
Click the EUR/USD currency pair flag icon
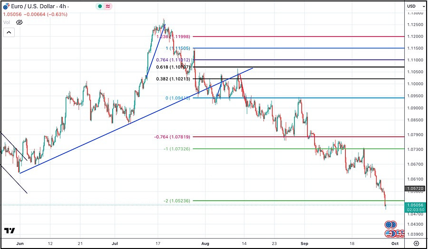[x=6, y=6]
